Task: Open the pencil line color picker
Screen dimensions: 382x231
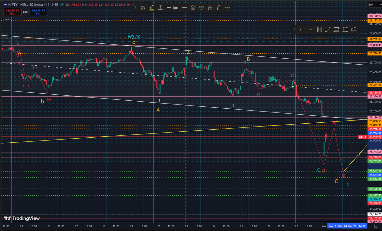Action: (152, 7)
